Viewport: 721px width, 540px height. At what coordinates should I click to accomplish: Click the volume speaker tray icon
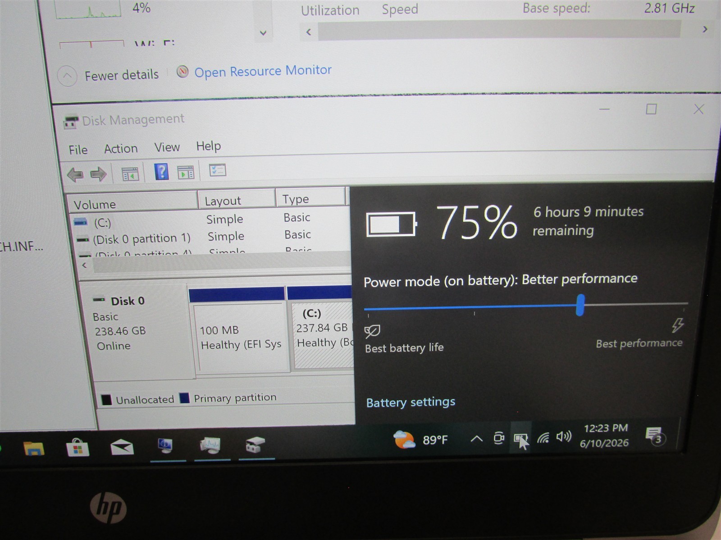[564, 436]
